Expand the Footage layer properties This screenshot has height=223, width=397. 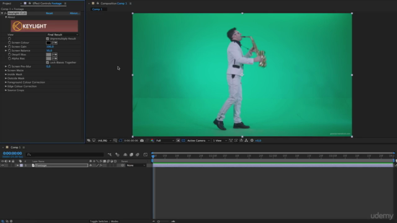[17, 165]
